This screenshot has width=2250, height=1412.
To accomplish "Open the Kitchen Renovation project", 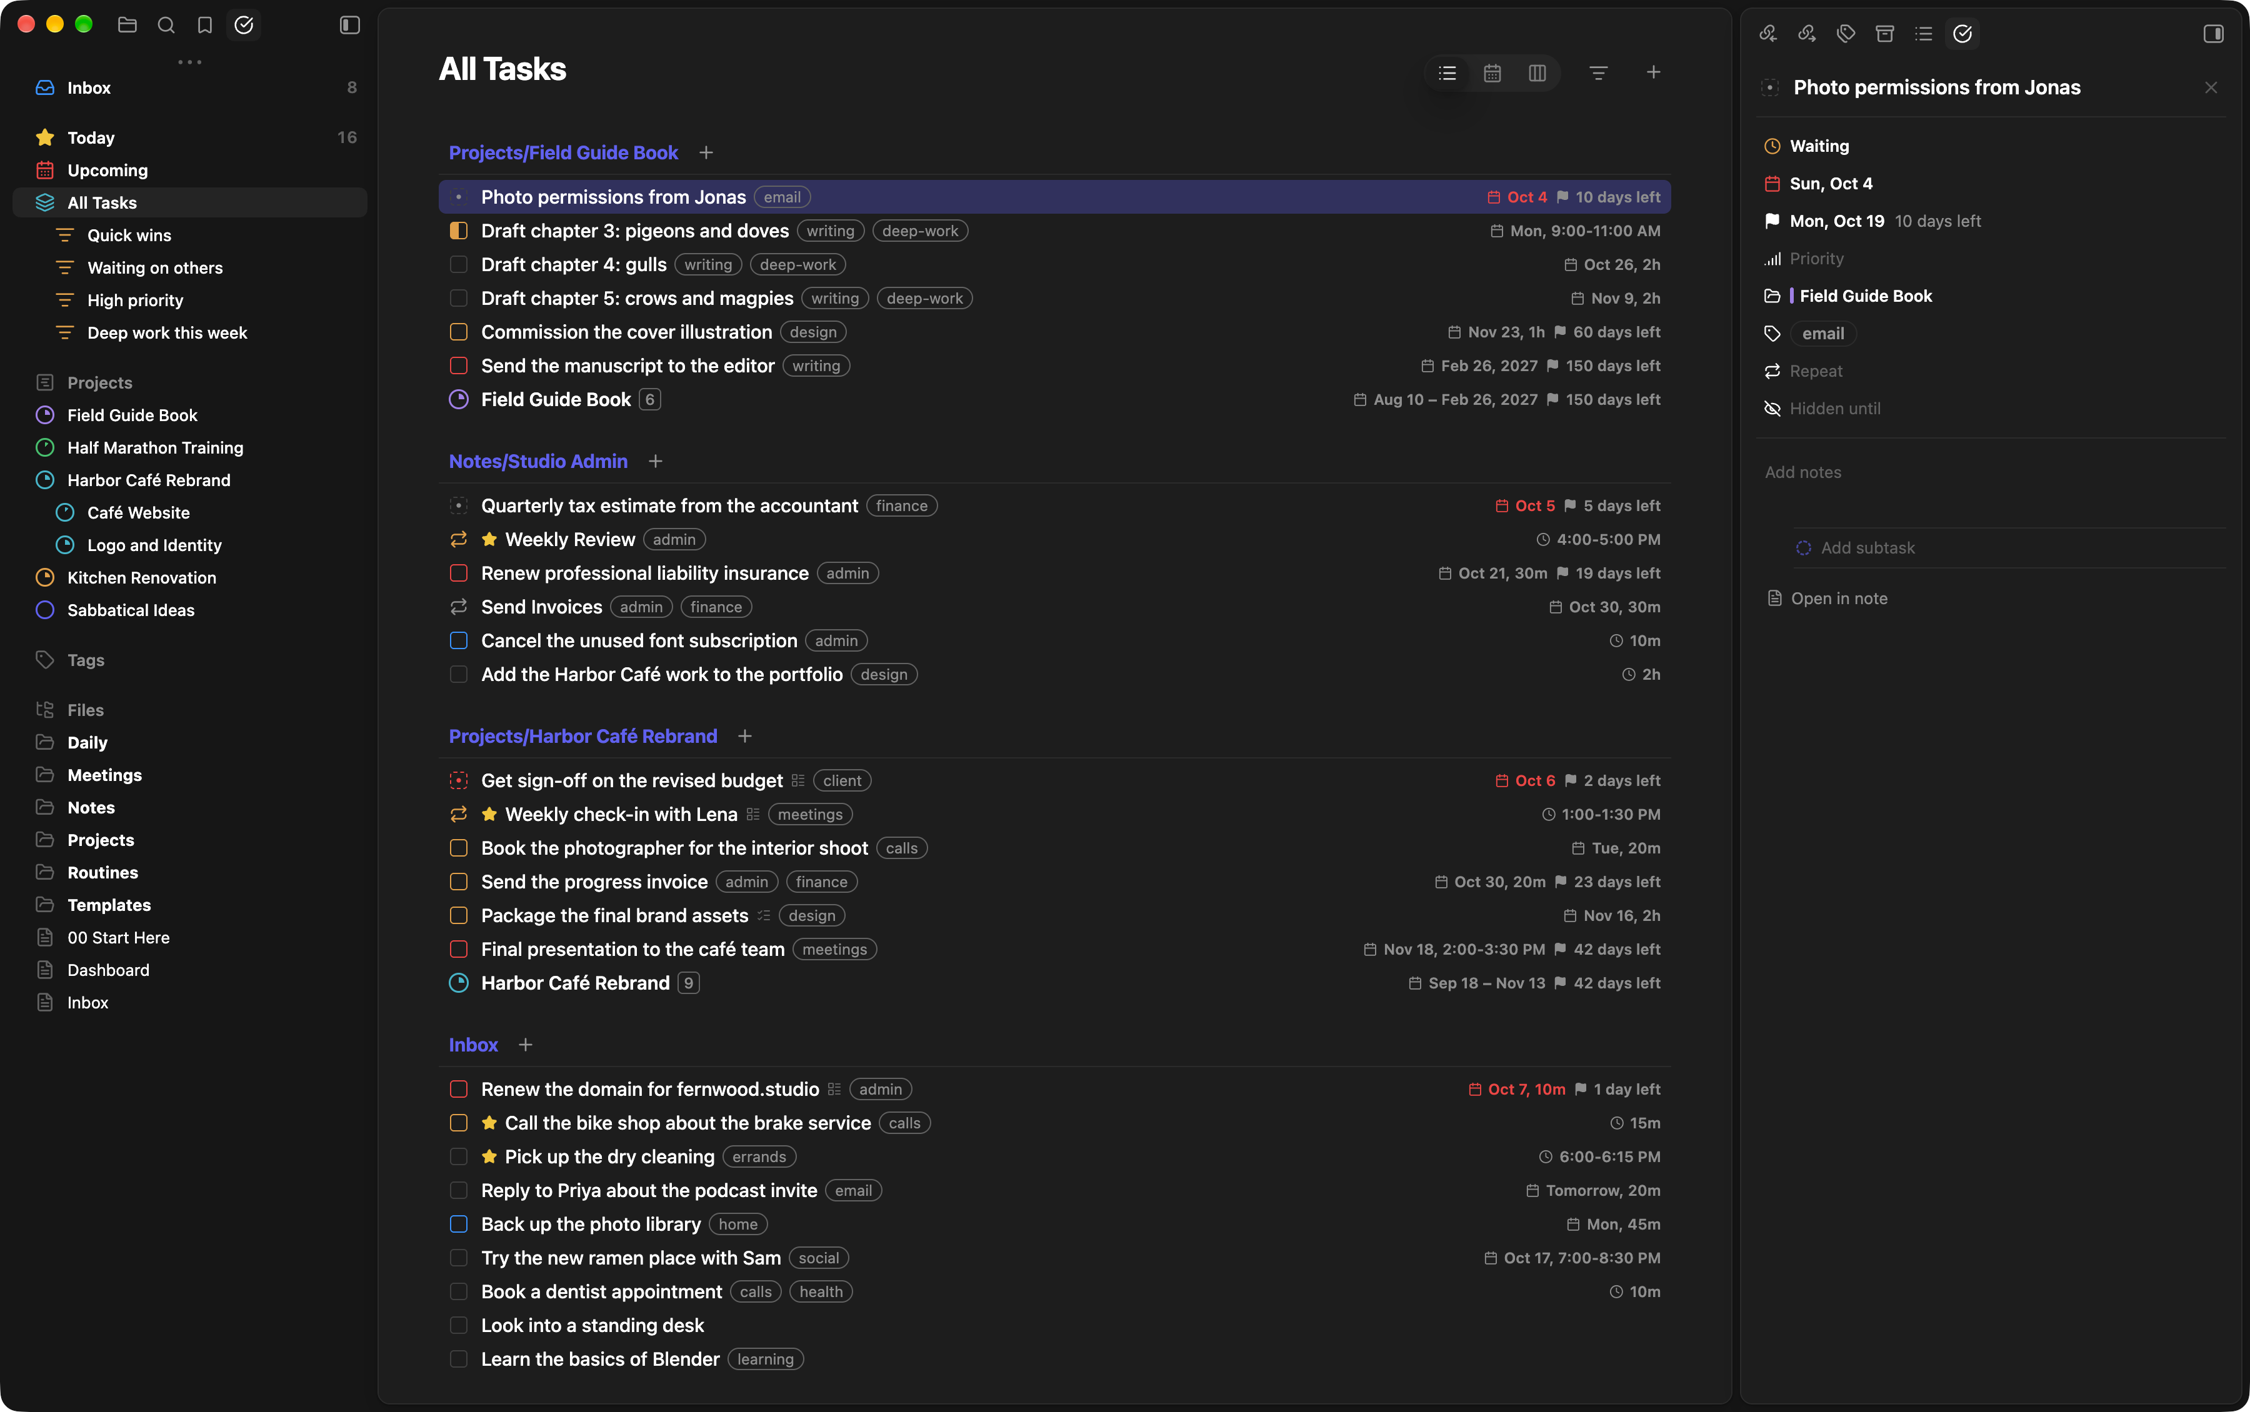I will [x=141, y=578].
